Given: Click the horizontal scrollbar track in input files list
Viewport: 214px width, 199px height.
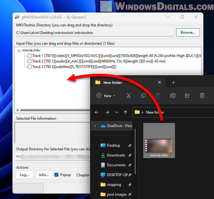Looking at the screenshot, I should [x=55, y=110].
